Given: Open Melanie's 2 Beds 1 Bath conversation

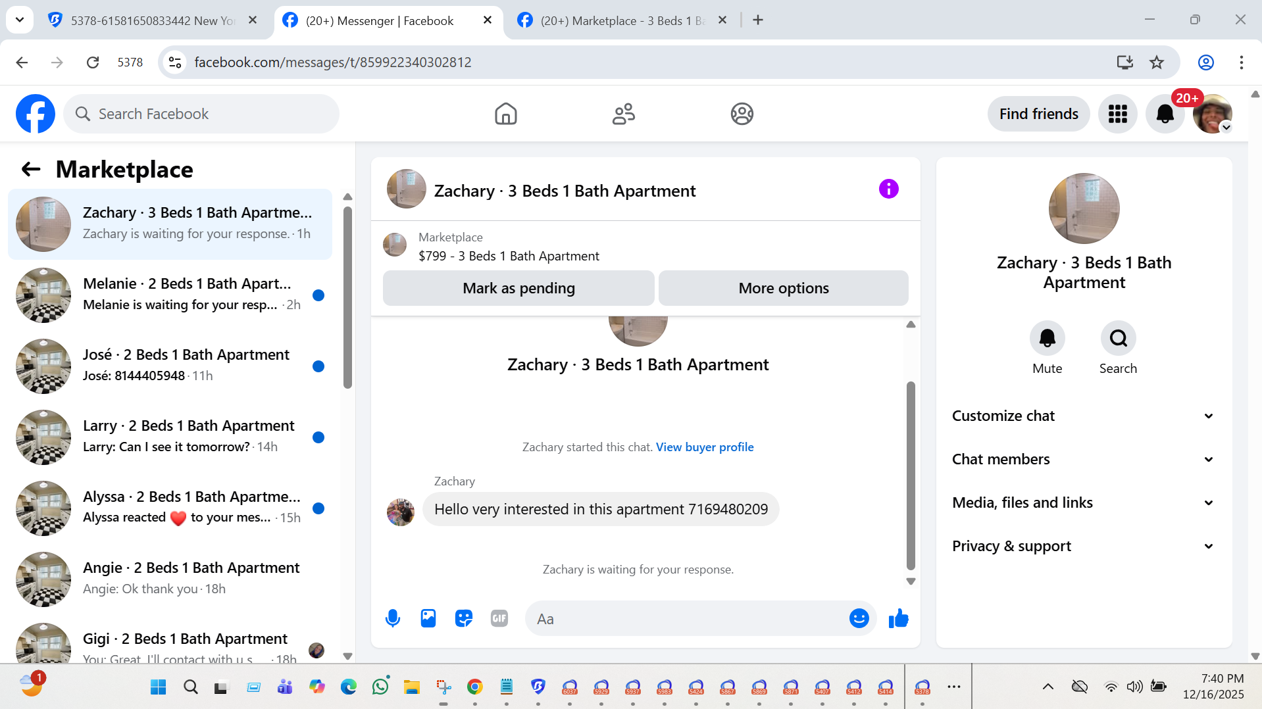Looking at the screenshot, I should 170,295.
